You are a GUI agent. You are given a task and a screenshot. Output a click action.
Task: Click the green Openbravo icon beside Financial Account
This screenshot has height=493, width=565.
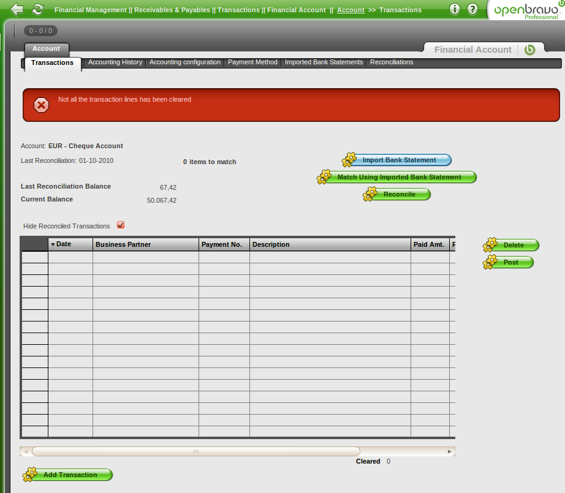pos(529,50)
